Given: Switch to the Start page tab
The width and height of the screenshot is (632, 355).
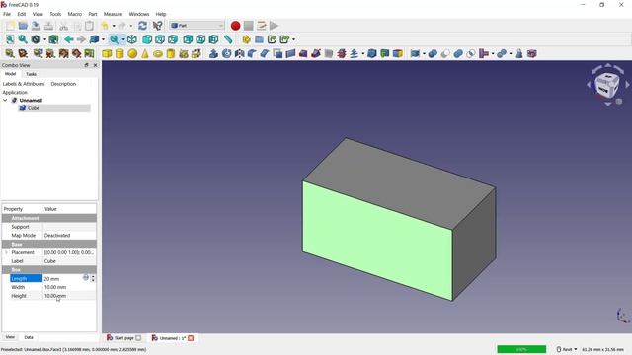Looking at the screenshot, I should point(123,338).
